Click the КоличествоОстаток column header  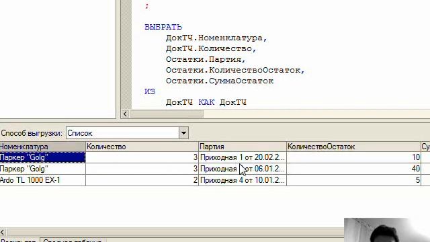click(x=353, y=147)
